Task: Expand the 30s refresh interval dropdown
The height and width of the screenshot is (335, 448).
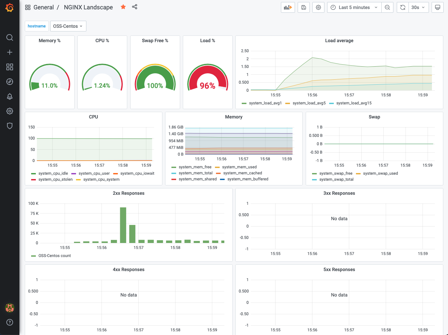Action: pos(419,7)
